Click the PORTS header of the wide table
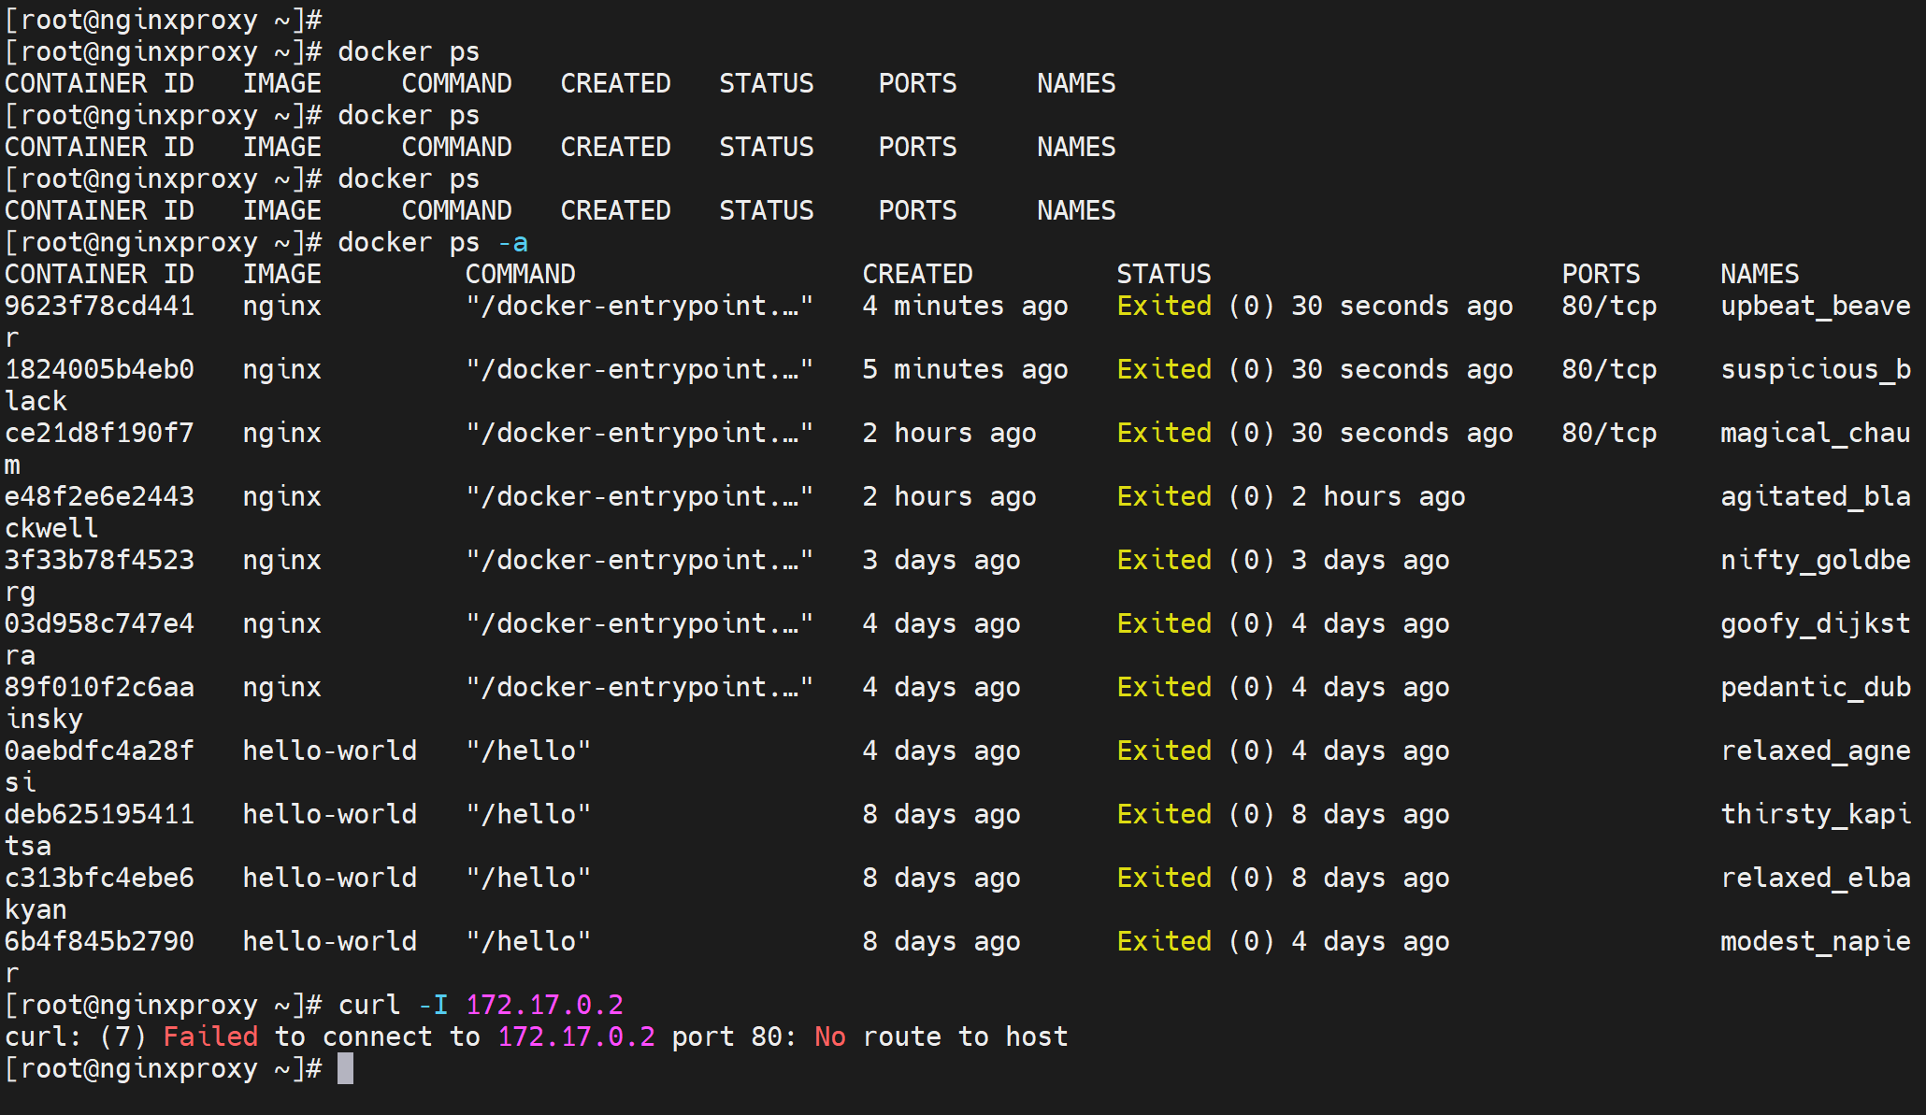This screenshot has height=1115, width=1926. tap(1601, 274)
